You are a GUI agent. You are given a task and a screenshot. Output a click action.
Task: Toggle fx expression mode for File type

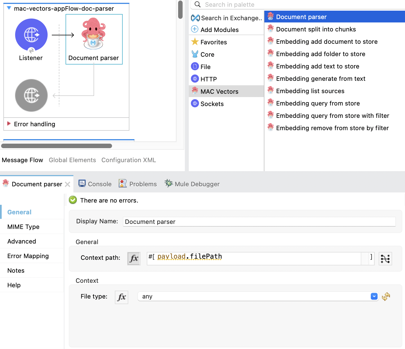click(122, 297)
